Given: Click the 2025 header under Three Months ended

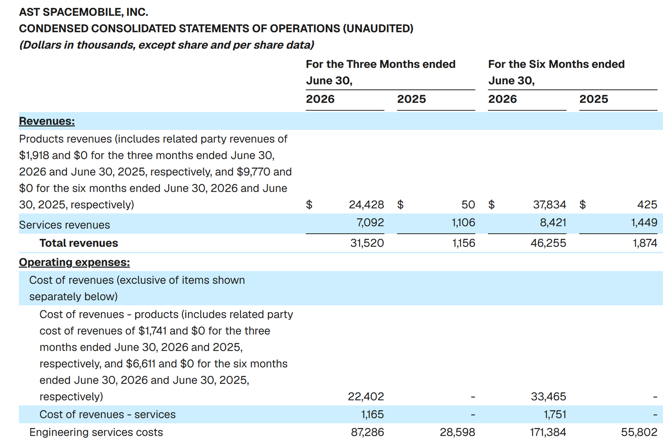Looking at the screenshot, I should point(411,99).
